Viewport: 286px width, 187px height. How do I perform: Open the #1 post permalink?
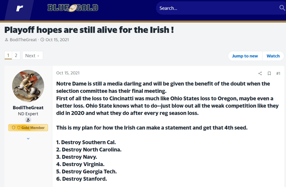[x=278, y=74]
